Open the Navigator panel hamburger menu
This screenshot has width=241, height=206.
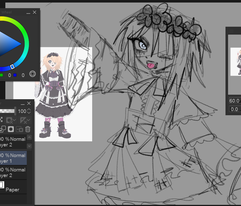coord(231,31)
